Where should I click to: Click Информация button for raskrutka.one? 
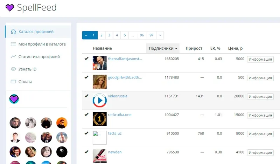[260, 115]
